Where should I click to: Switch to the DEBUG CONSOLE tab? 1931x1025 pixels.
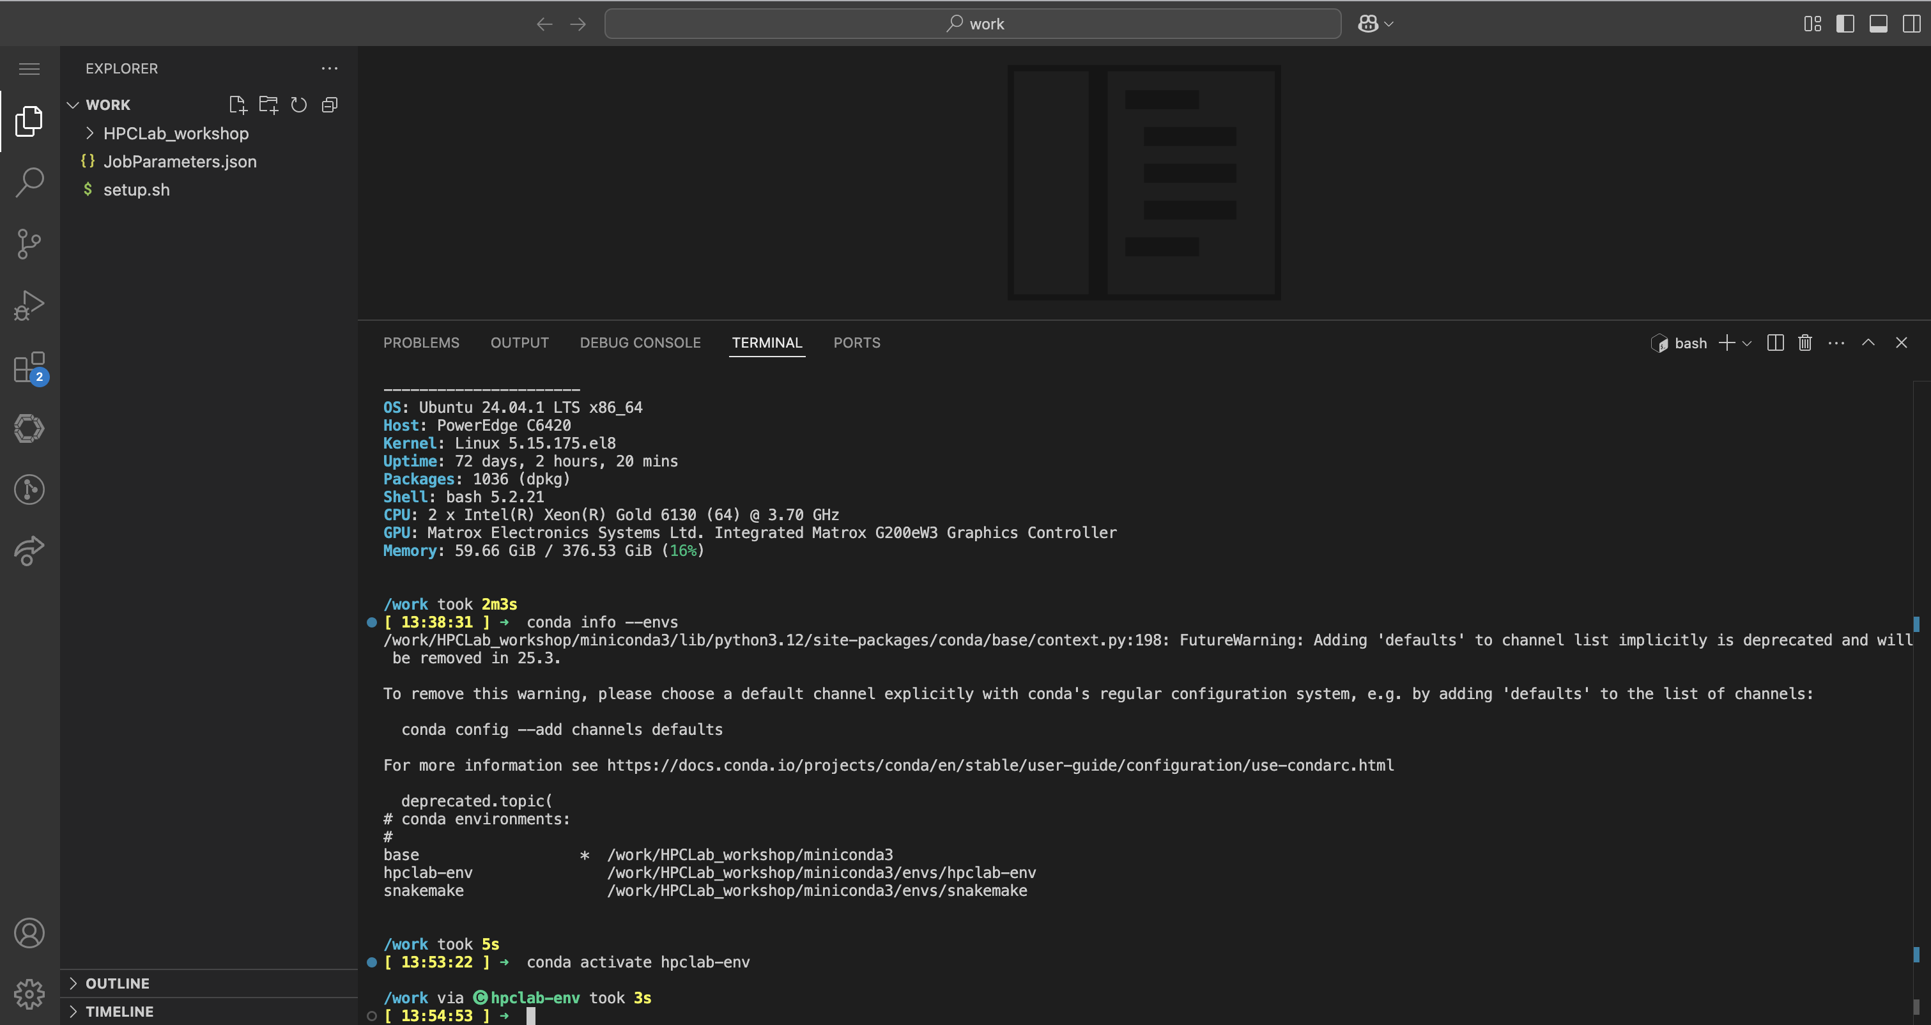click(640, 343)
